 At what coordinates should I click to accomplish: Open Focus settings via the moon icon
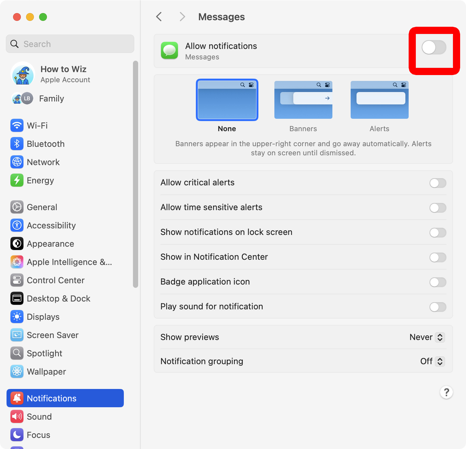[17, 435]
